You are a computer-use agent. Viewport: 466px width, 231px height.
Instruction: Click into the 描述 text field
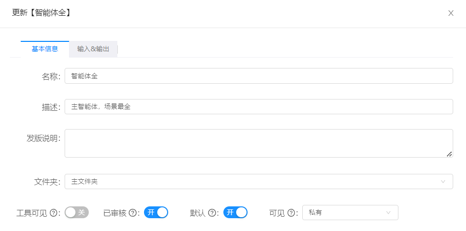259,106
